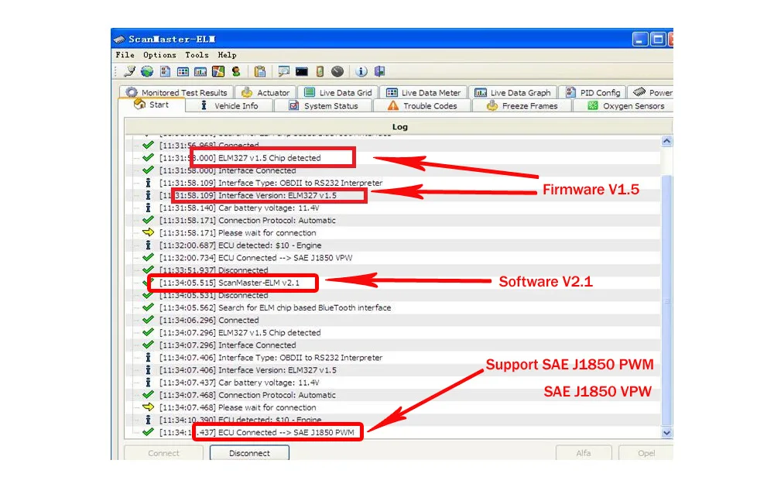Click the globe toolbar icon
This screenshot has width=774, height=484.
click(147, 71)
